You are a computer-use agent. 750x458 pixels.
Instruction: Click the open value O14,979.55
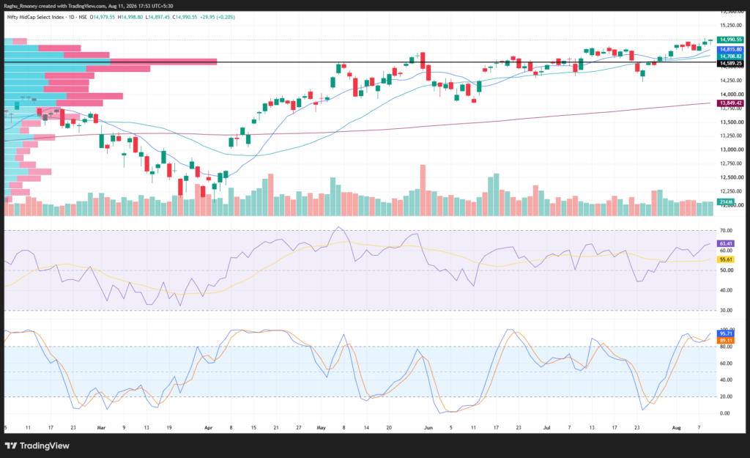point(104,18)
